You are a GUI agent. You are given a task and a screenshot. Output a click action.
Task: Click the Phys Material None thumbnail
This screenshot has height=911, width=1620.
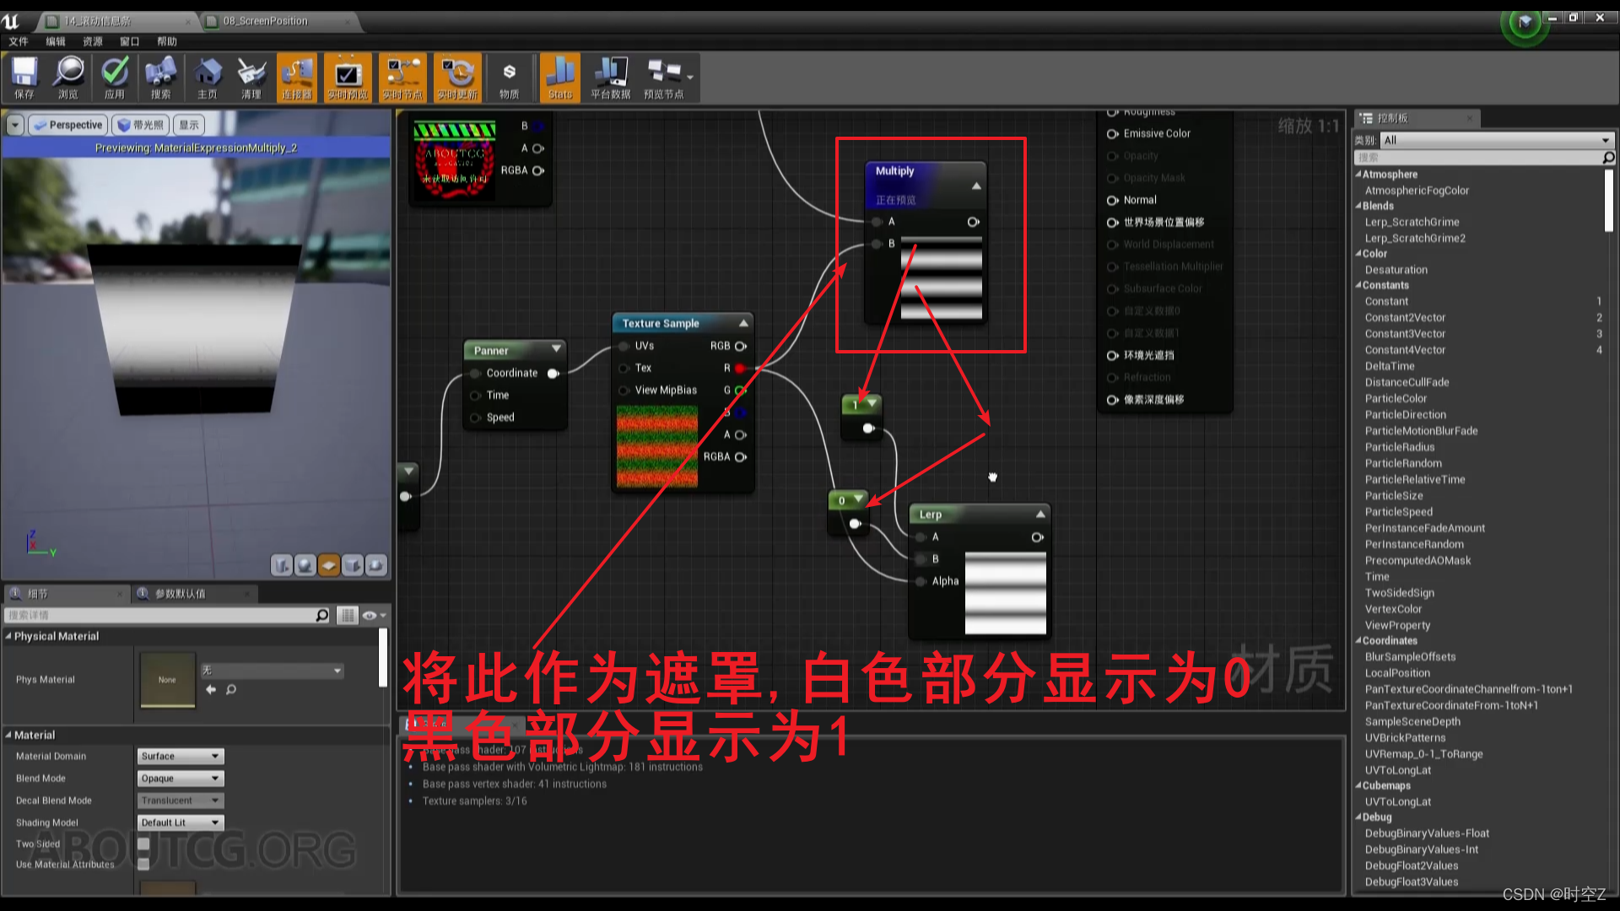tap(167, 680)
